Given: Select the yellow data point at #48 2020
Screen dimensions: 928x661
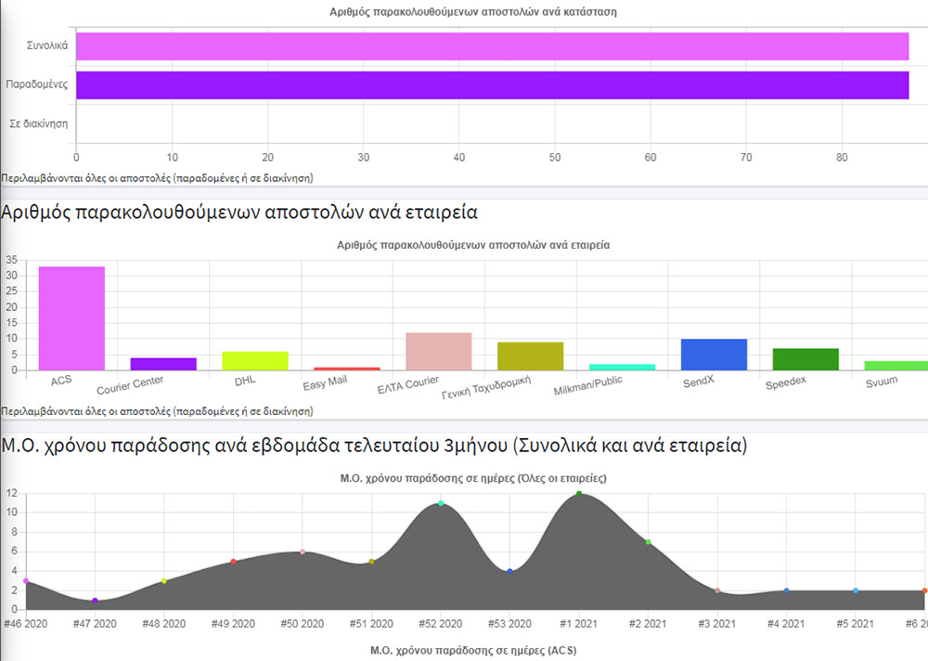Looking at the screenshot, I should (164, 581).
